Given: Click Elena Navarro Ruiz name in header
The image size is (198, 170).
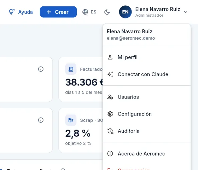Looking at the screenshot, I should coord(158,9).
